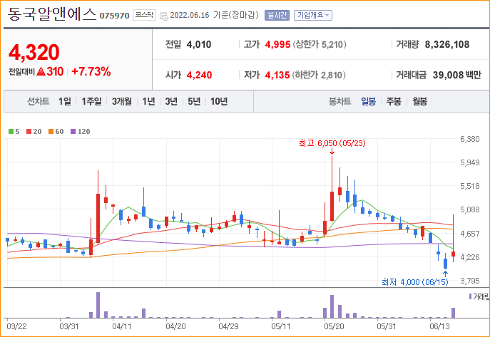Click the 전일 value 4,010

pyautogui.click(x=199, y=45)
